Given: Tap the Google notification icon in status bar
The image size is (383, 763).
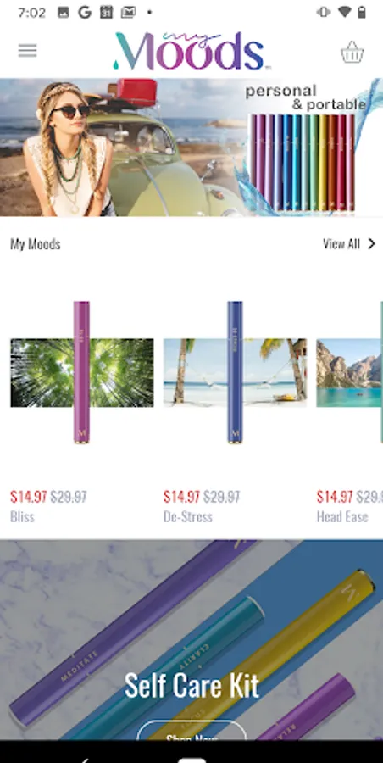Looking at the screenshot, I should point(85,13).
